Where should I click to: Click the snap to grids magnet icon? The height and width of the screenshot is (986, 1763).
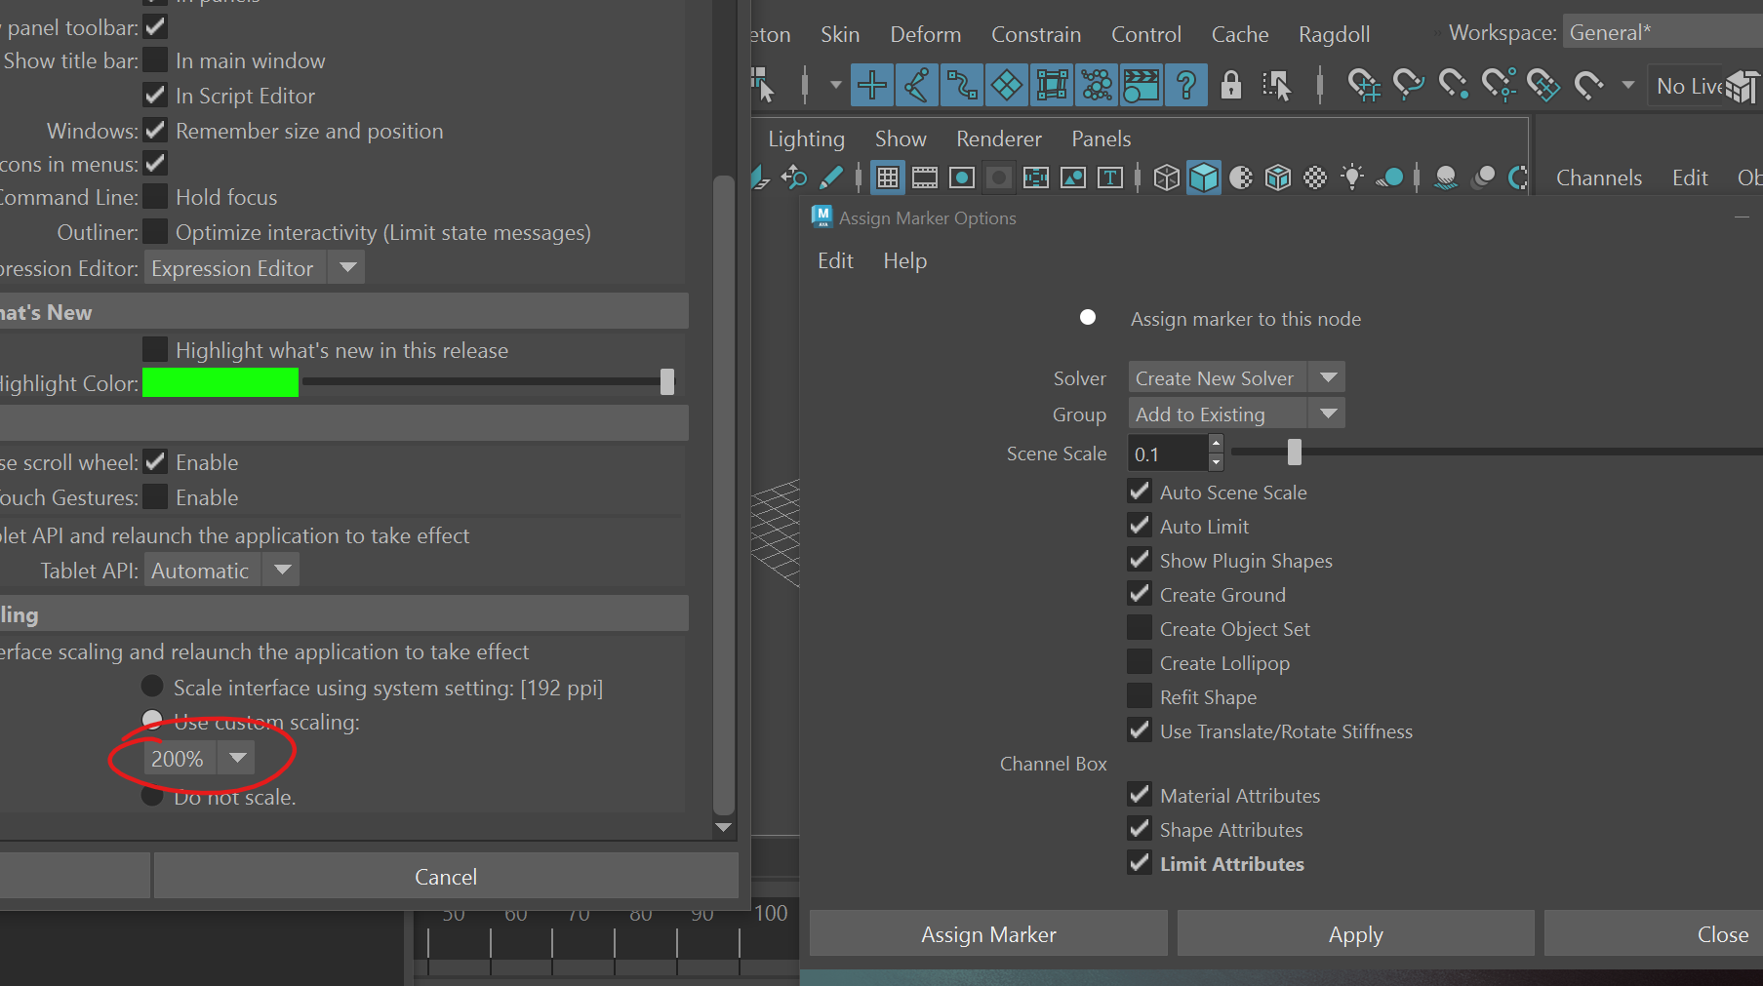click(1363, 86)
